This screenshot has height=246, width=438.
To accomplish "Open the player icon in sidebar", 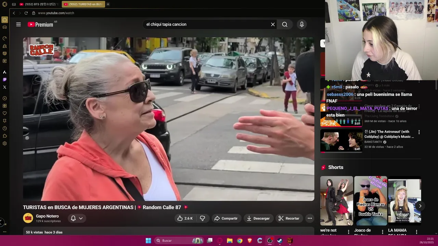I will click(4, 98).
